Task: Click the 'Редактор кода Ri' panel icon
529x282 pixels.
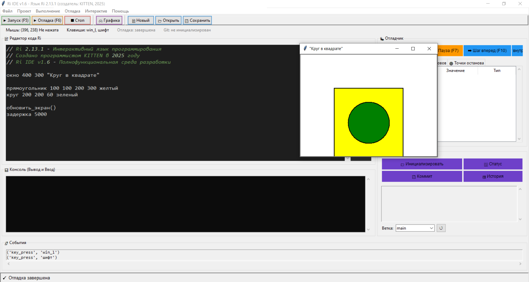Action: point(6,39)
